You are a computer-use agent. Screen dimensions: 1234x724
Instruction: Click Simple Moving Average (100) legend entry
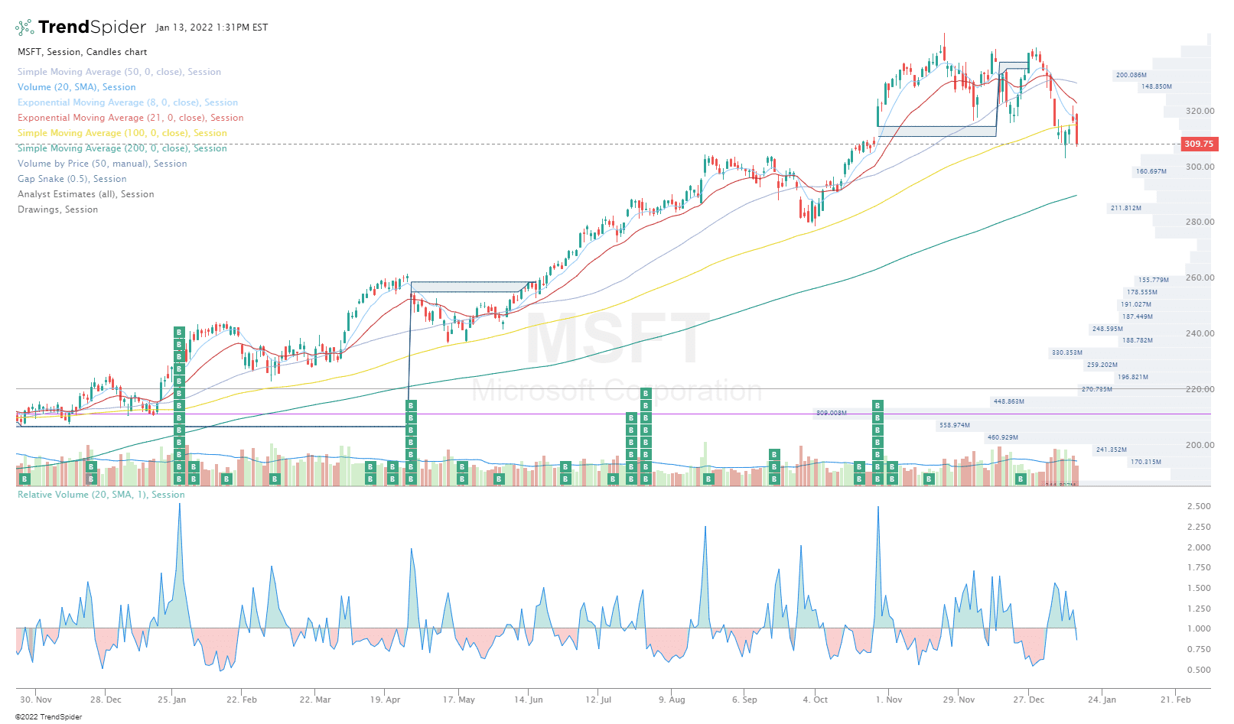point(122,133)
